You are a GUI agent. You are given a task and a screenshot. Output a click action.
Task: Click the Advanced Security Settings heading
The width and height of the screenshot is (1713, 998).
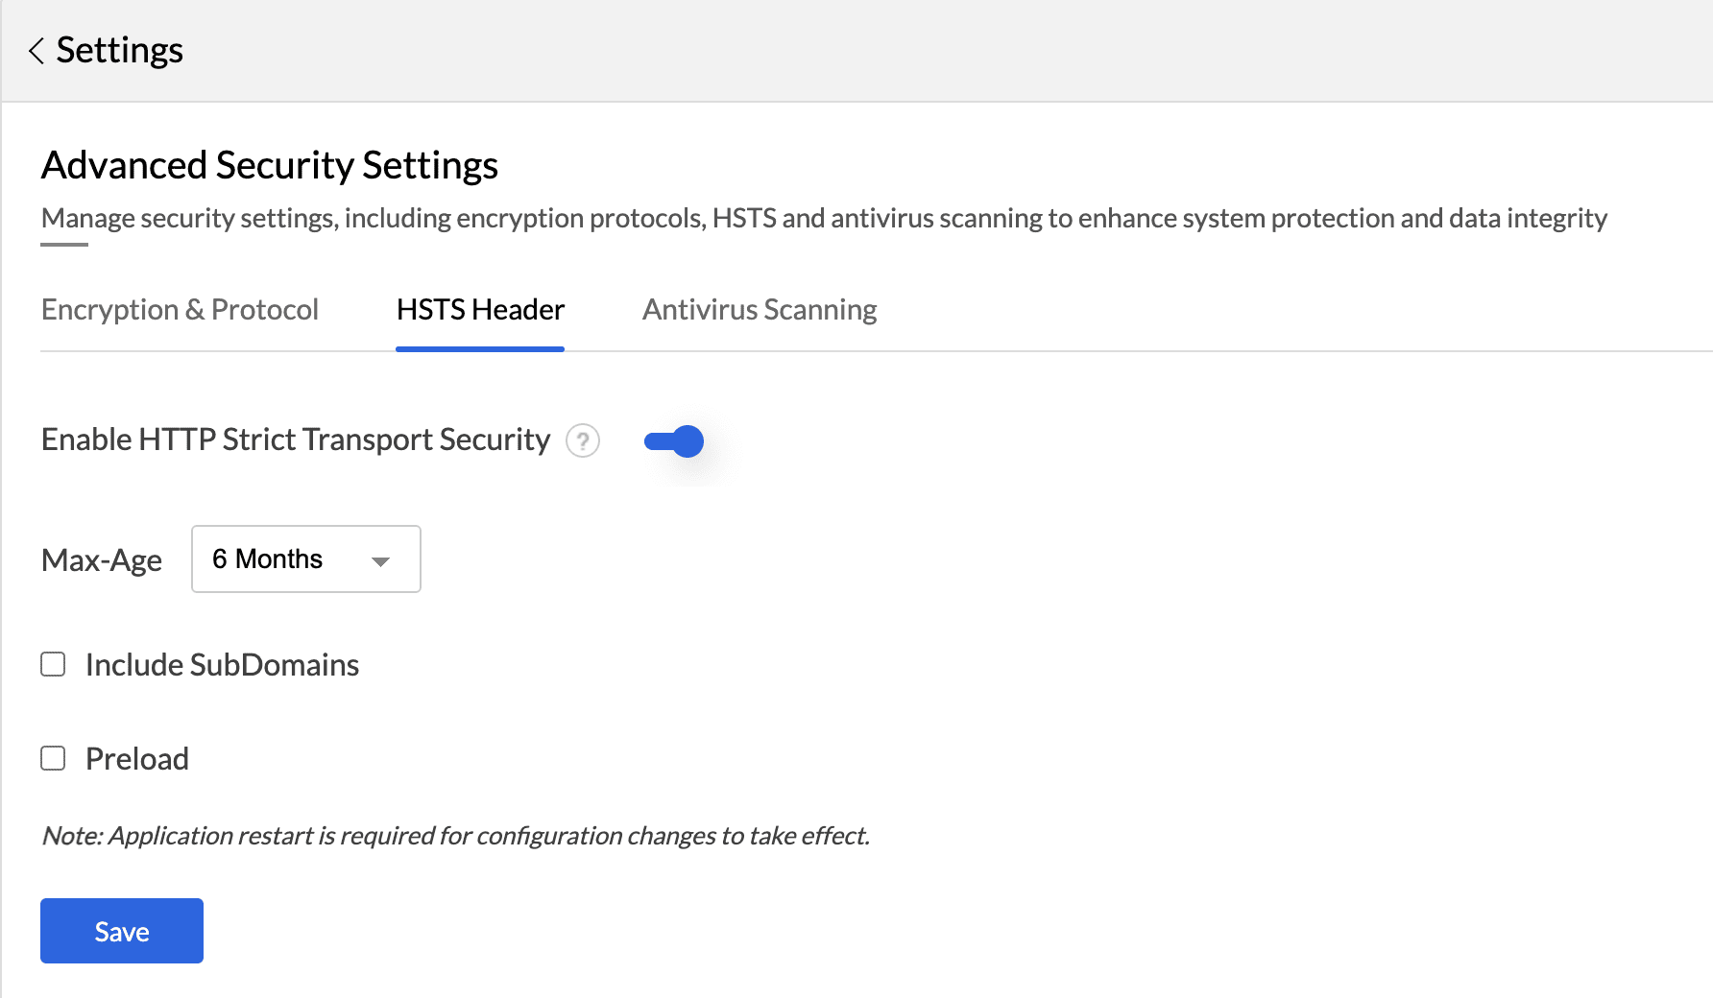coord(269,165)
